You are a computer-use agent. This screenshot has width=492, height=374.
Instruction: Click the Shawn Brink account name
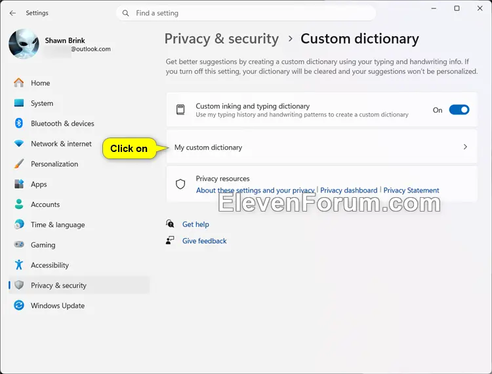point(65,41)
